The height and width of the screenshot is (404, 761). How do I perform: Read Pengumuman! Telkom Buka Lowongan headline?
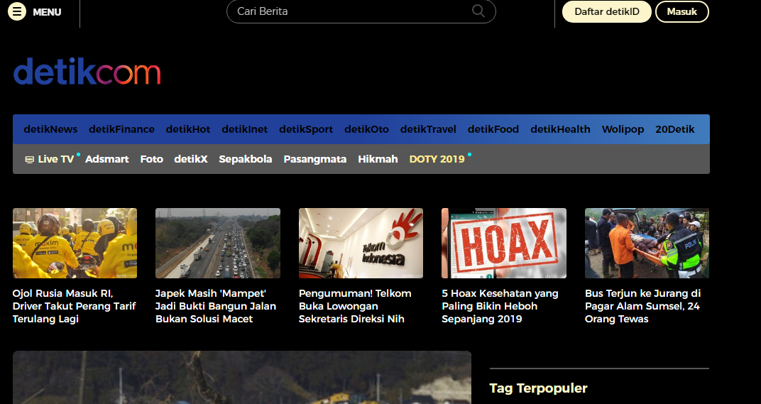pos(355,306)
